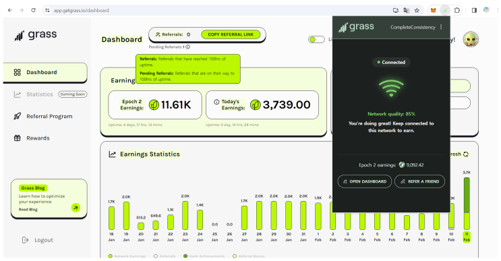Click Today's Earnings leaf coin icon
The width and height of the screenshot is (501, 261).
(256, 105)
